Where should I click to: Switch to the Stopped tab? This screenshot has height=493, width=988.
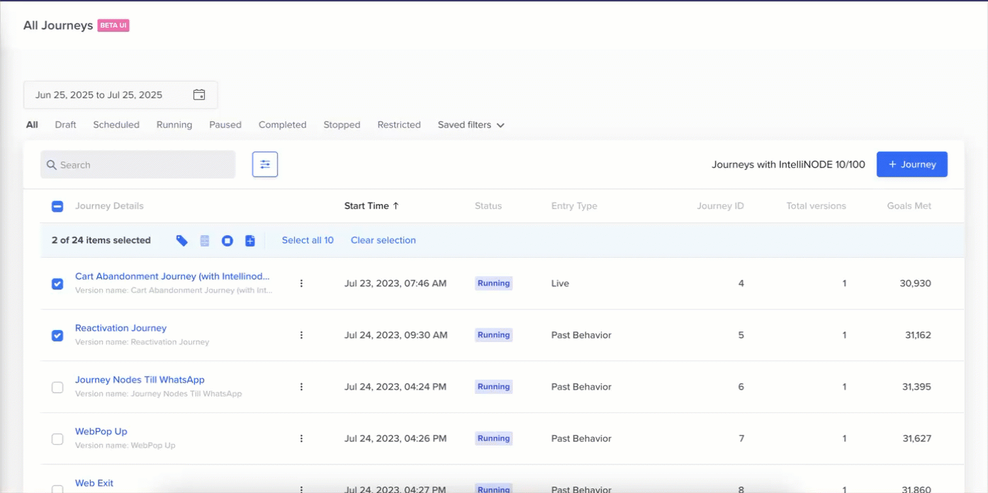tap(342, 125)
